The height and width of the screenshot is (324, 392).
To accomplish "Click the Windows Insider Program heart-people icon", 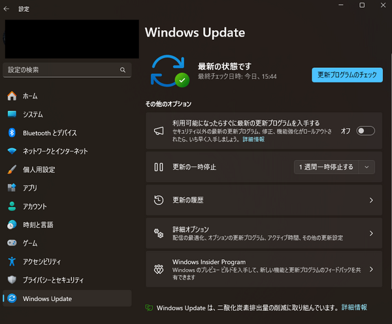I will (x=159, y=269).
